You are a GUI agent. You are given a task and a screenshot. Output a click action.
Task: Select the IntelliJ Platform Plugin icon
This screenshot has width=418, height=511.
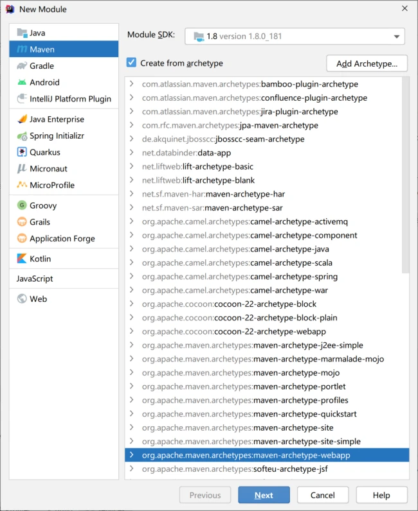click(x=22, y=98)
